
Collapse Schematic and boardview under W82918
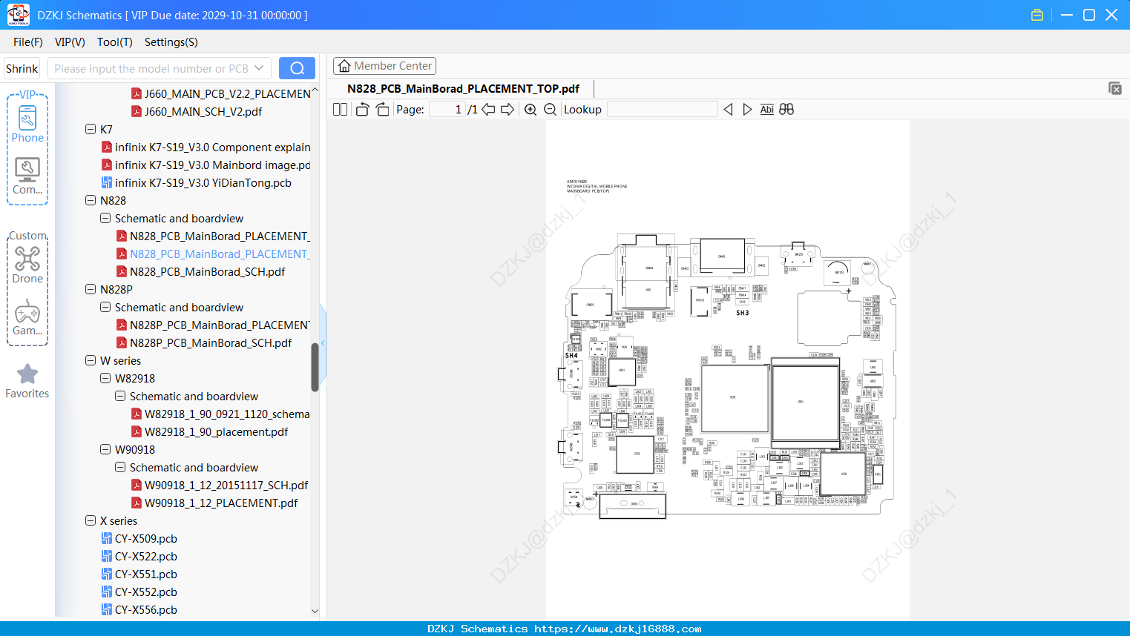120,396
